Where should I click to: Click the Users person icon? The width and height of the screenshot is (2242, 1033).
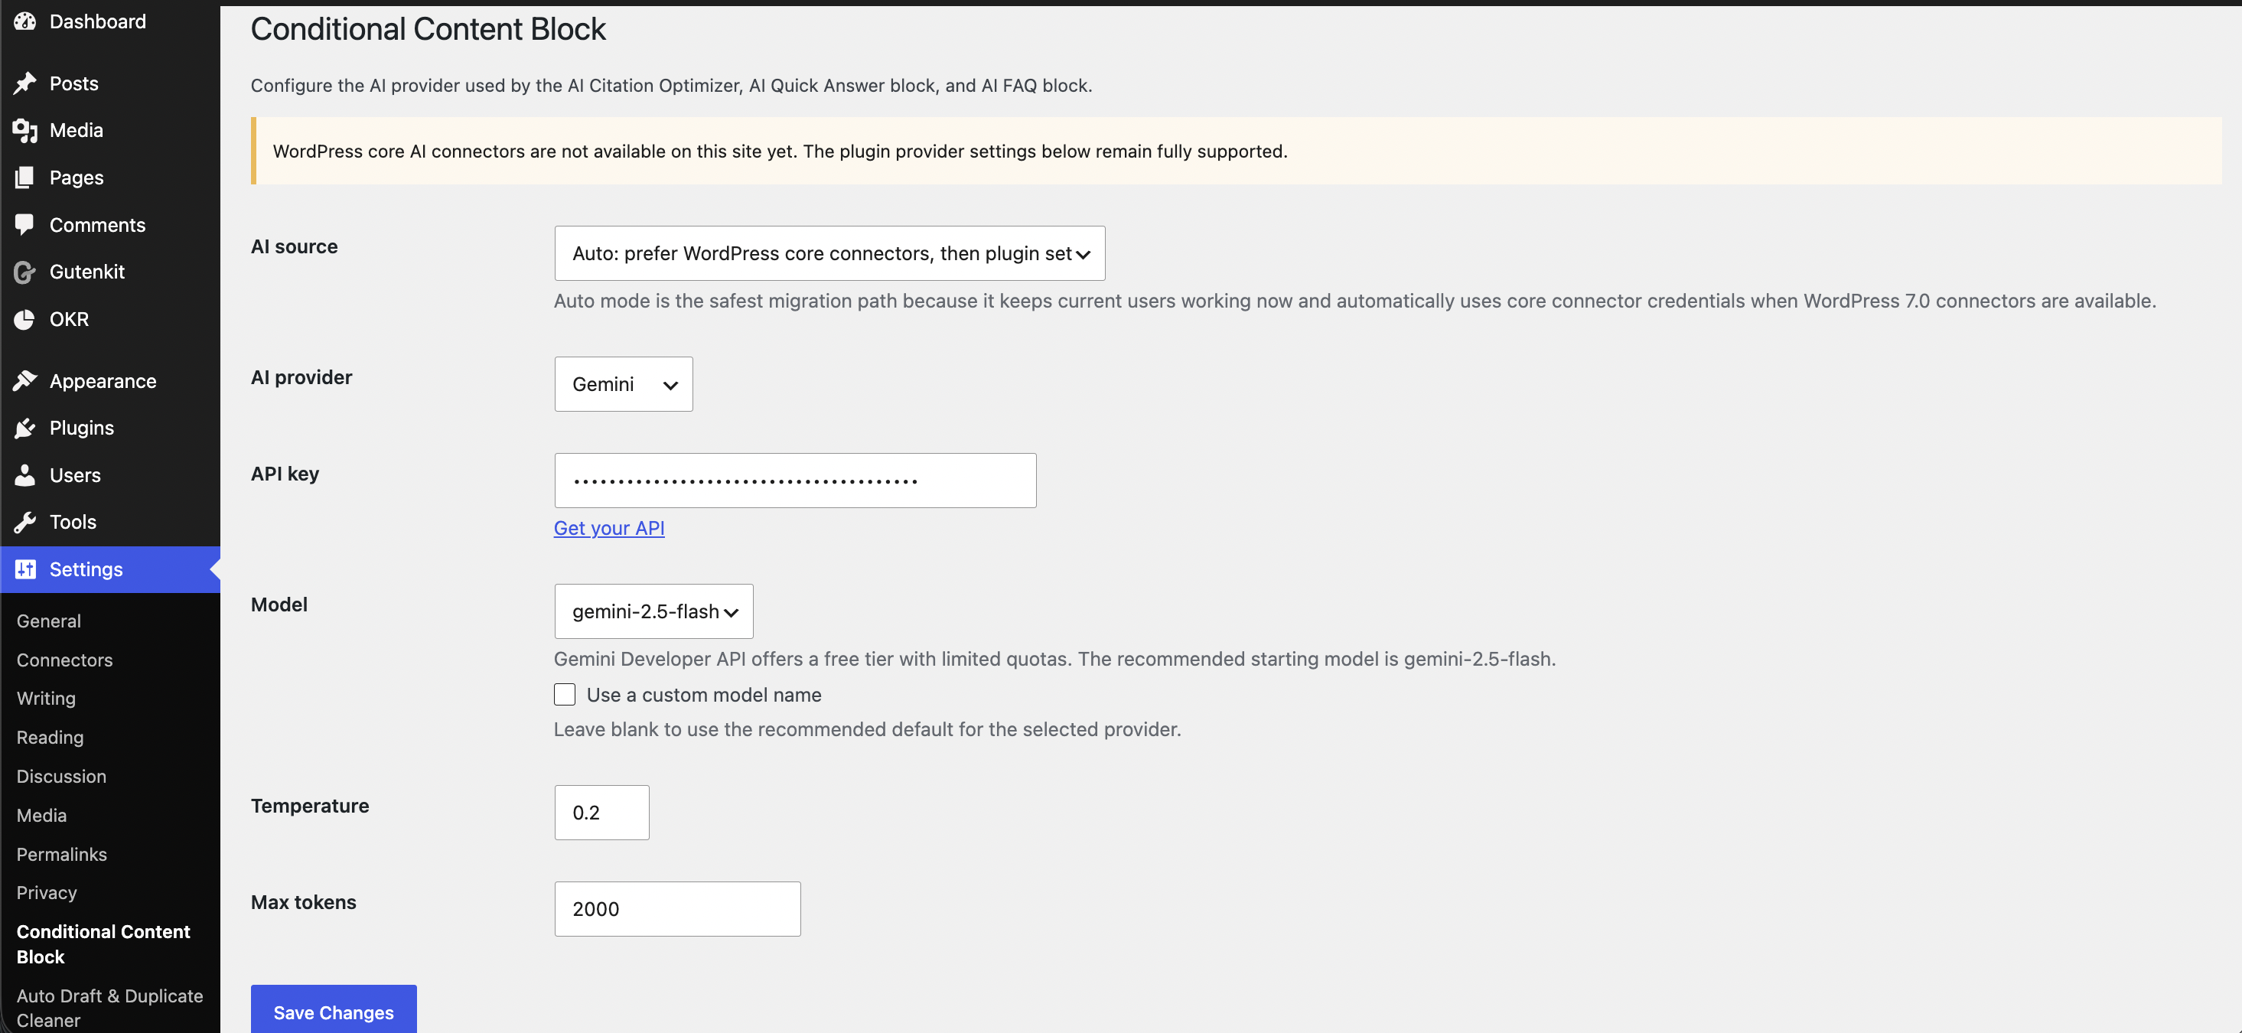[x=24, y=474]
